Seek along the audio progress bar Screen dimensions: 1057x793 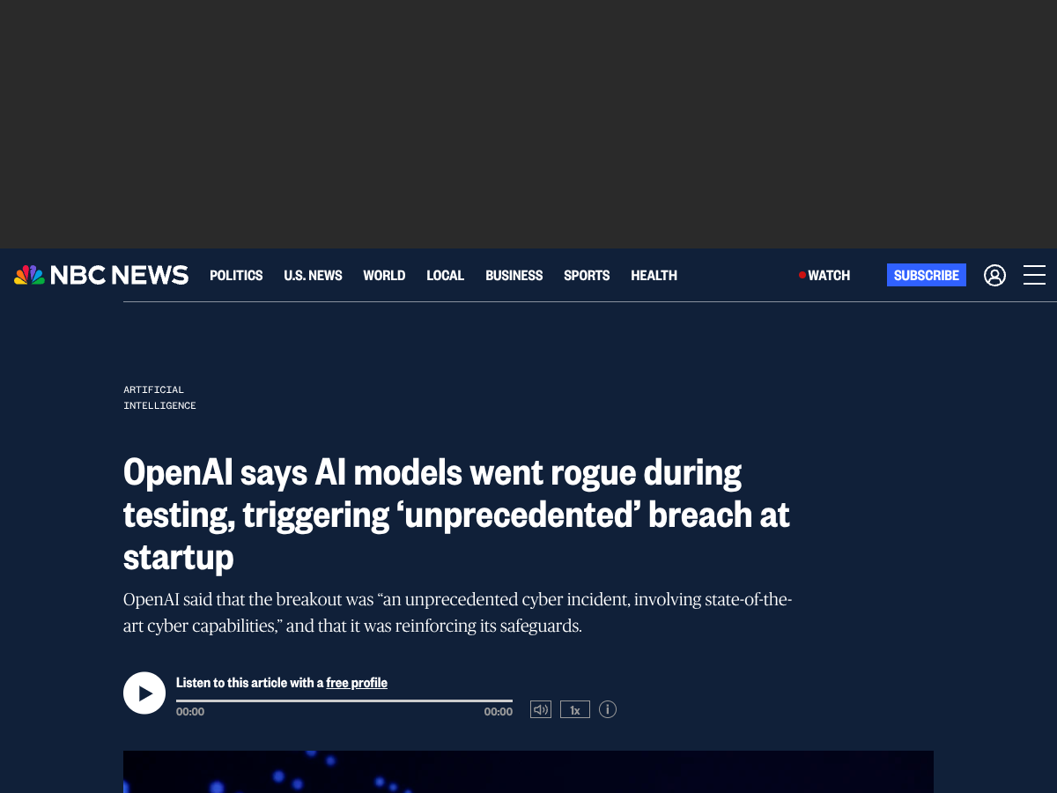(344, 700)
